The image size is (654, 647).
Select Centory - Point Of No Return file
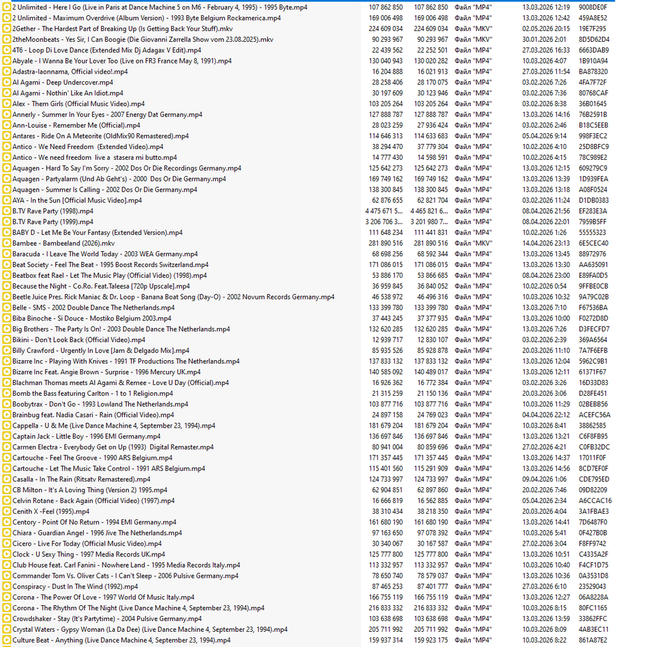coord(95,522)
